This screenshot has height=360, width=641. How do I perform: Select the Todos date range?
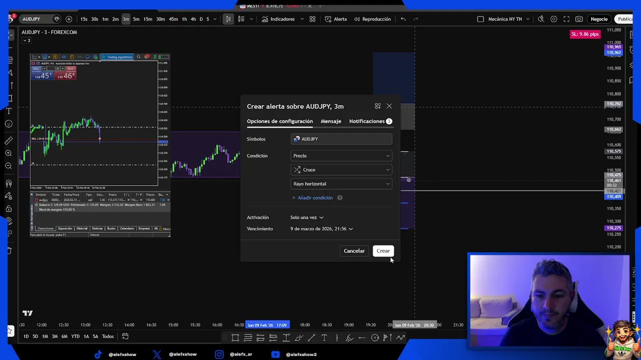click(x=108, y=336)
